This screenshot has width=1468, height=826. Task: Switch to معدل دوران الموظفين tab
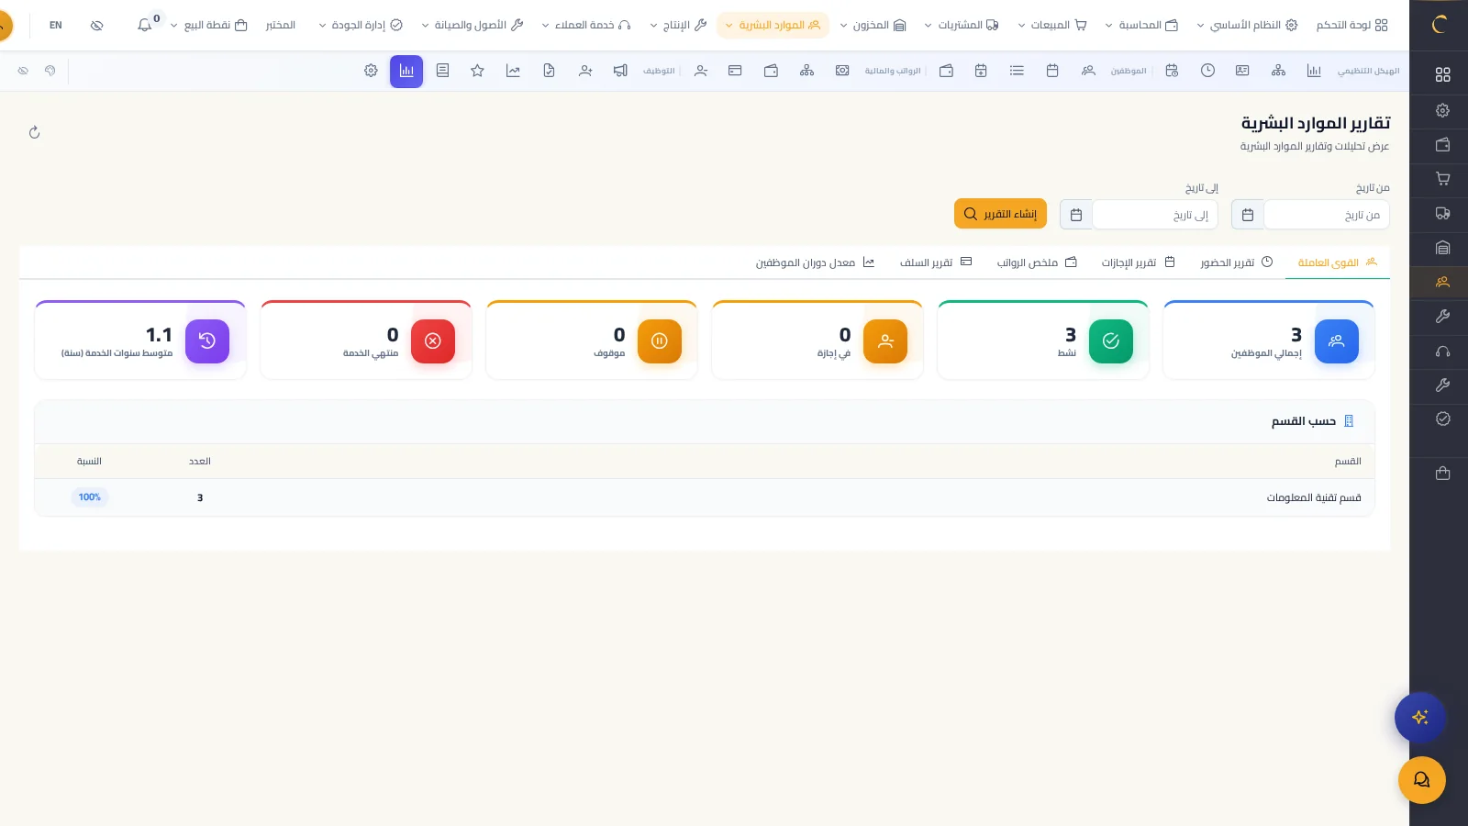815,262
